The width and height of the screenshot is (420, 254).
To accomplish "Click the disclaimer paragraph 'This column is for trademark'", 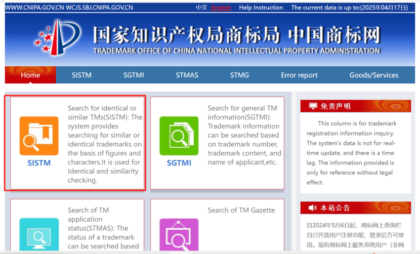I will [351, 153].
